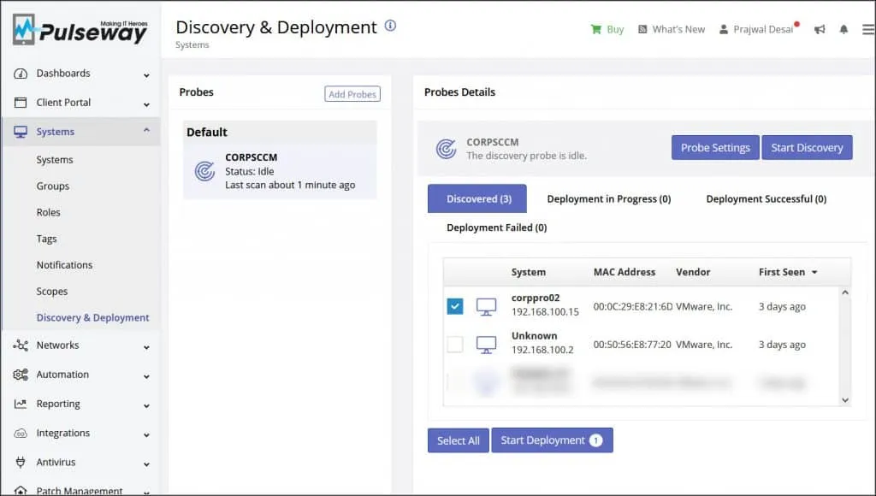The width and height of the screenshot is (876, 496).
Task: Click the Buy shopping cart icon
Action: pos(596,29)
